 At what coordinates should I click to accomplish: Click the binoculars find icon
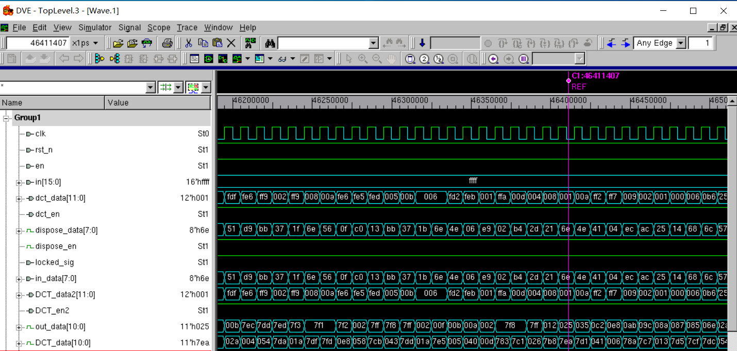[270, 43]
